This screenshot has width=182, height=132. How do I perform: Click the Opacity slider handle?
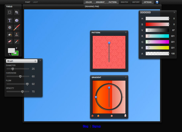tap(23, 92)
